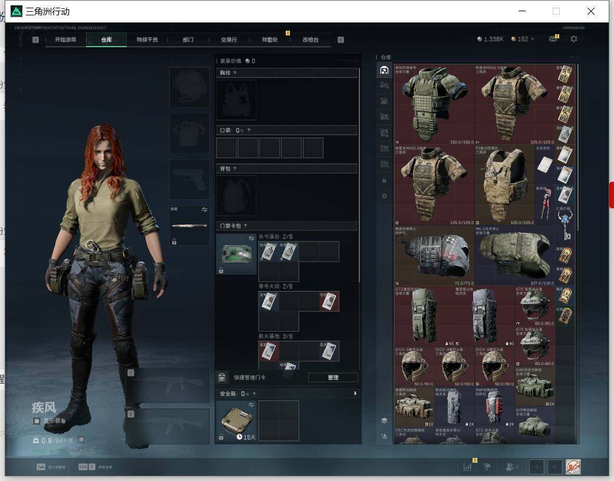This screenshot has width=614, height=481.
Task: Click the empty body armor slot
Action: (x=189, y=133)
